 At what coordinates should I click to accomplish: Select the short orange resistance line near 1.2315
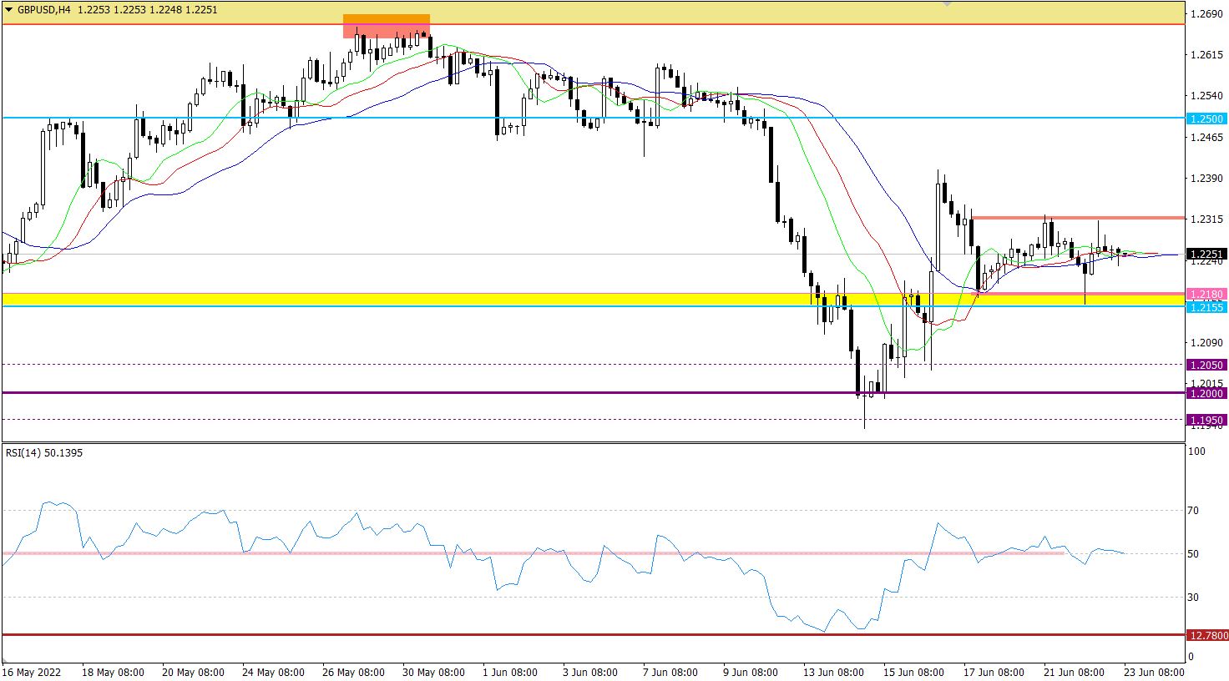[x=1077, y=218]
